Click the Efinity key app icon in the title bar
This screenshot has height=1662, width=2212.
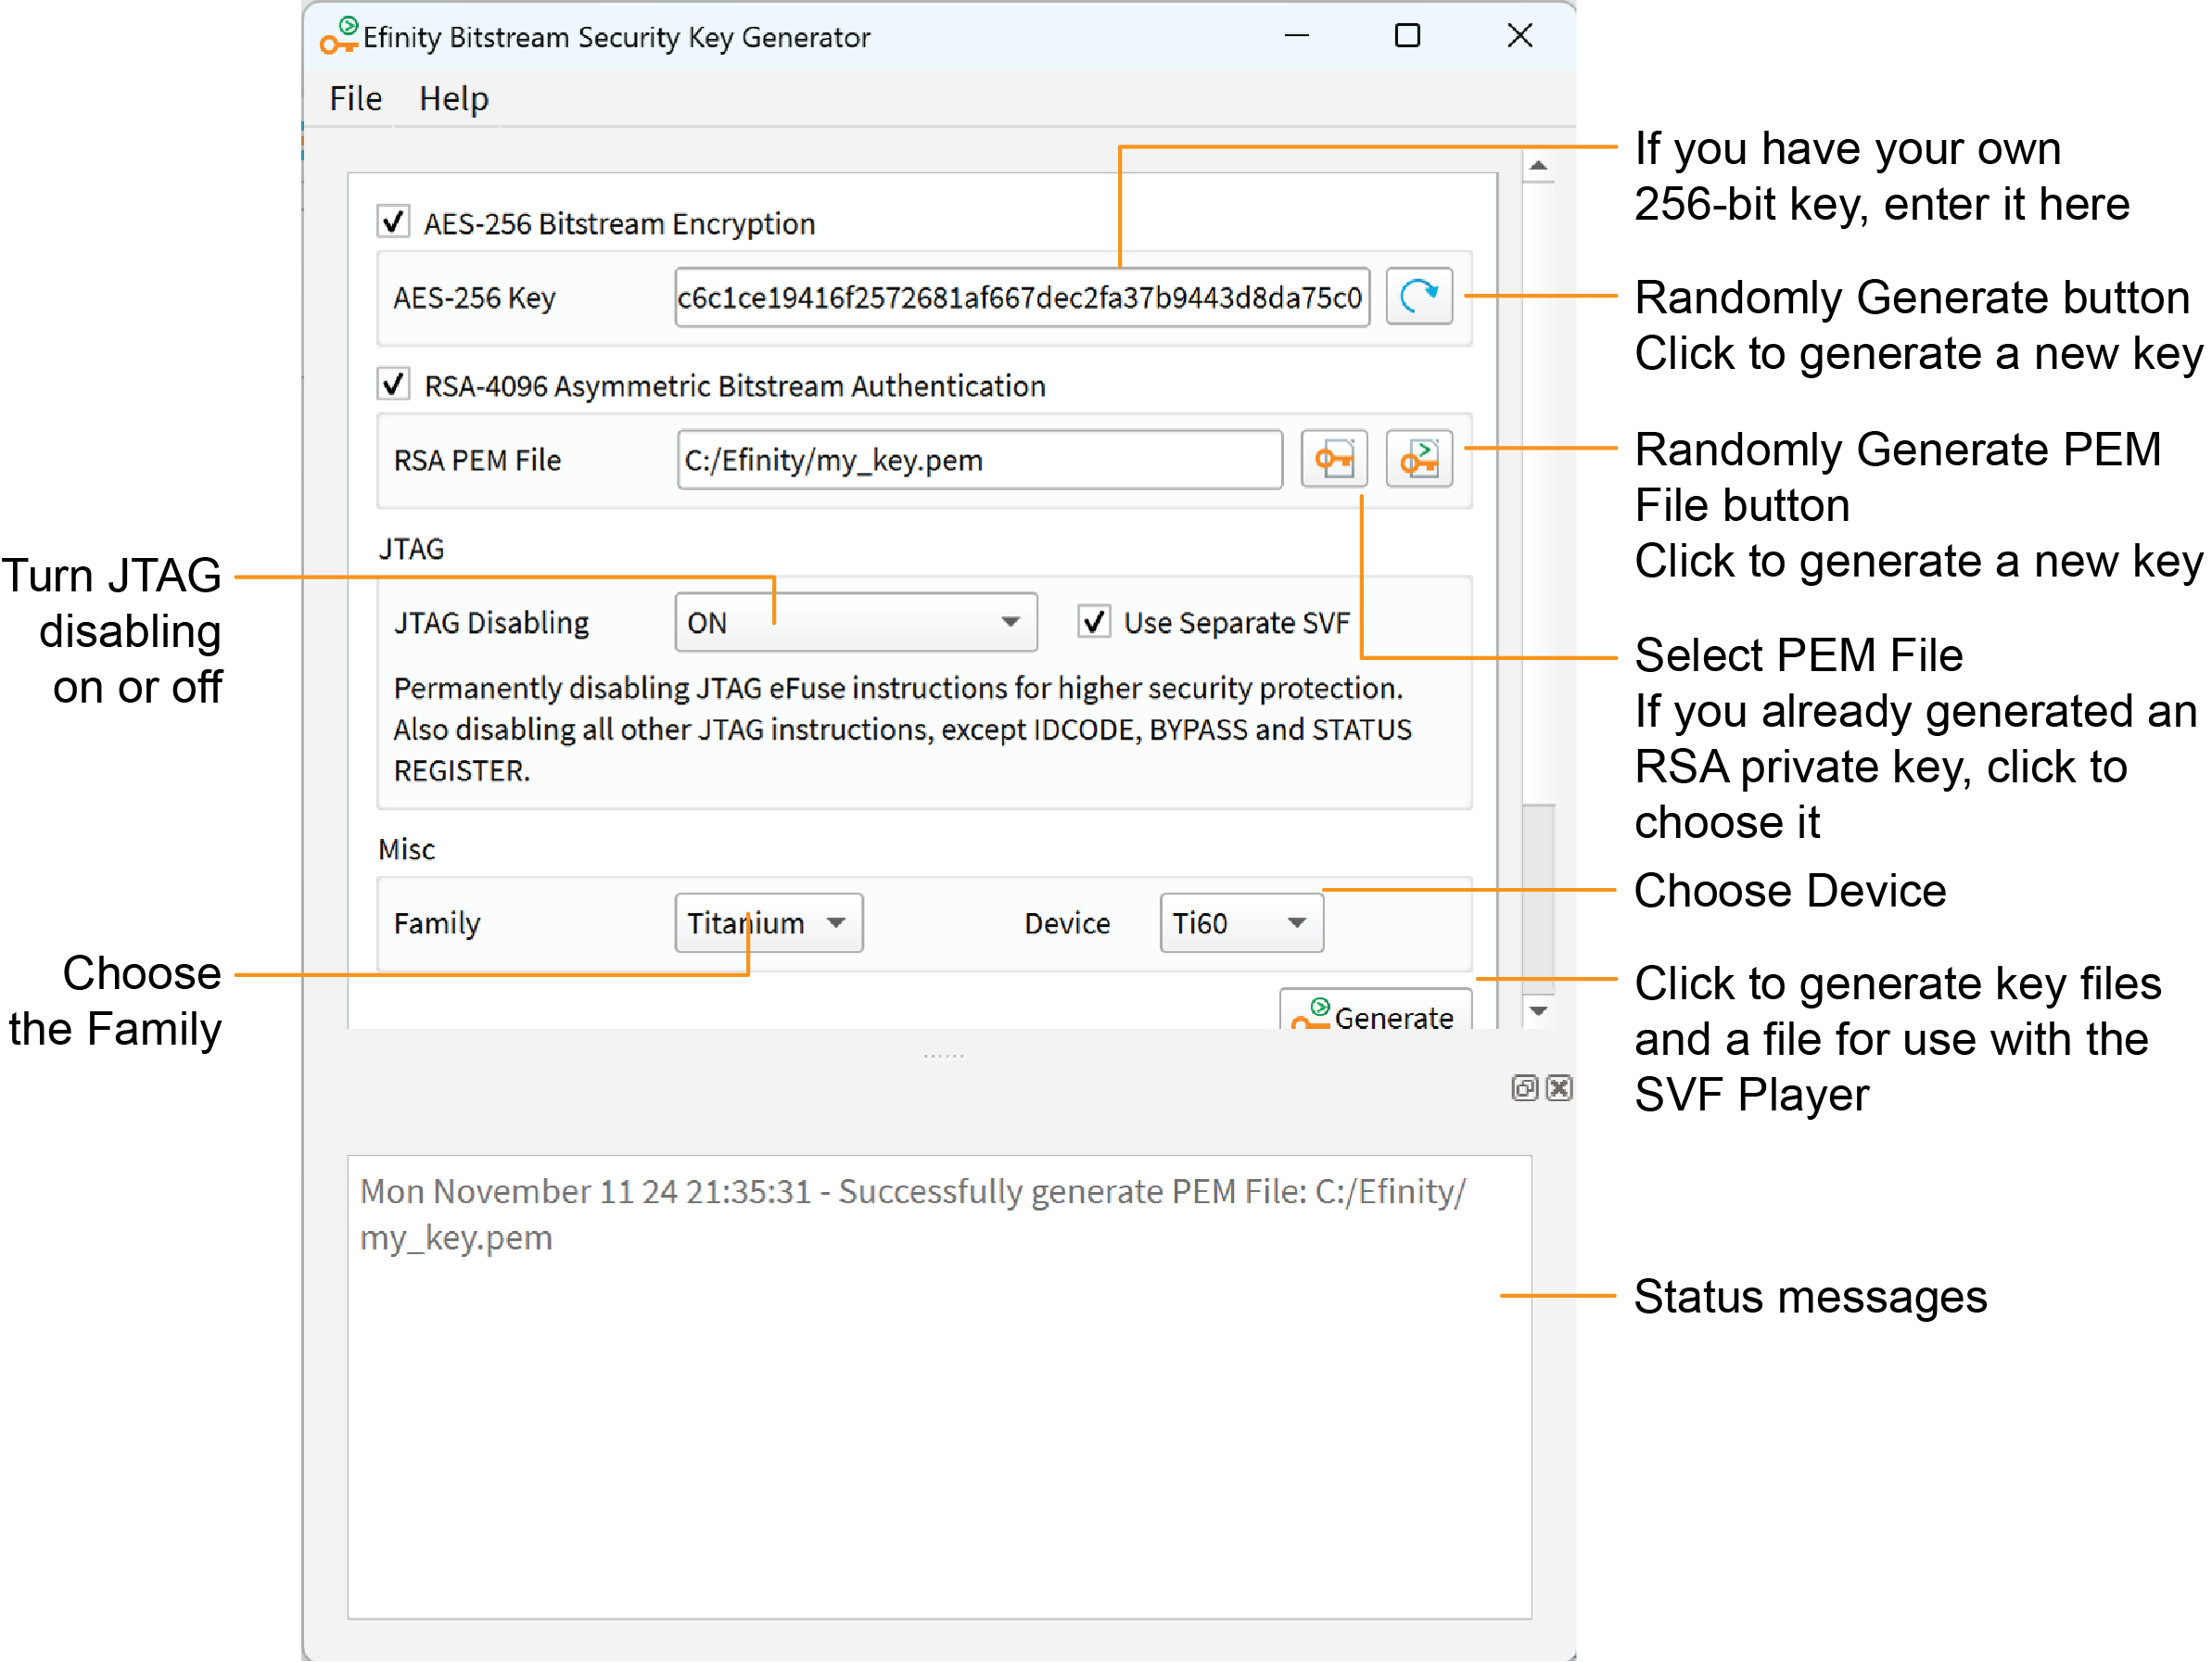click(x=339, y=36)
